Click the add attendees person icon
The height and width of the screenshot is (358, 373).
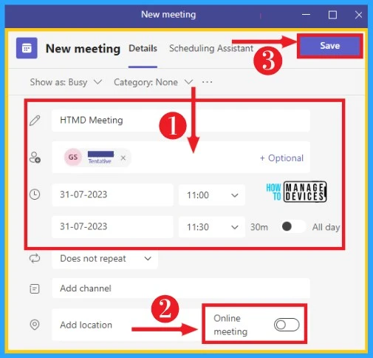[35, 158]
